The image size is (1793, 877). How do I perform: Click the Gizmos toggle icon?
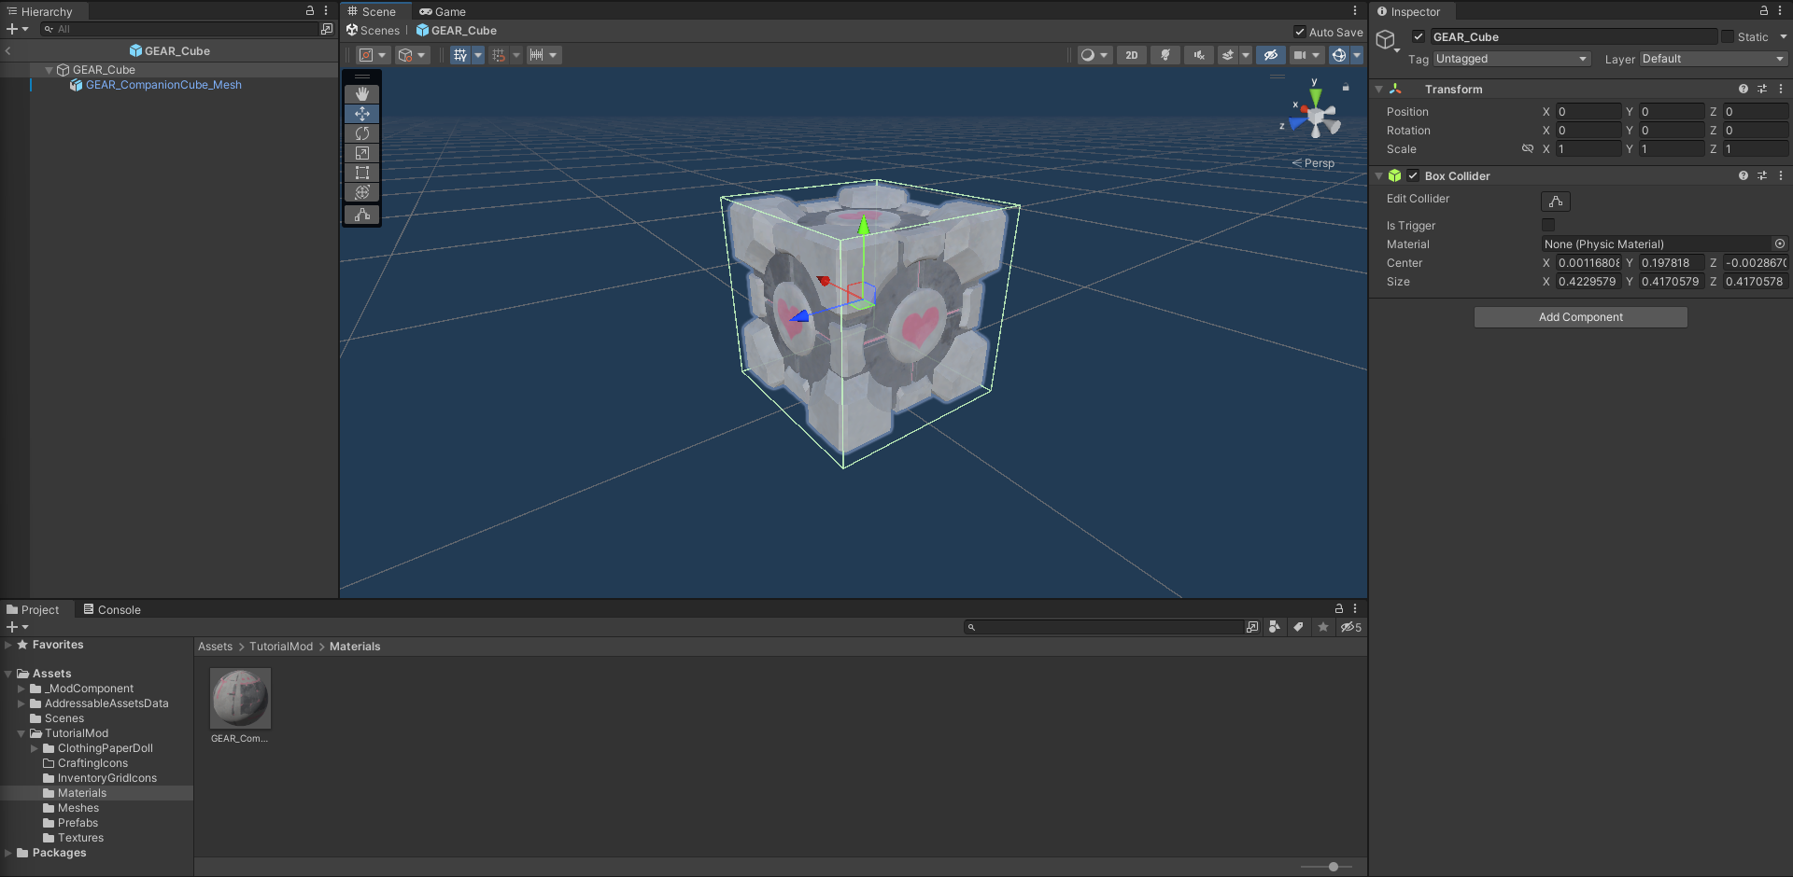pos(1339,55)
